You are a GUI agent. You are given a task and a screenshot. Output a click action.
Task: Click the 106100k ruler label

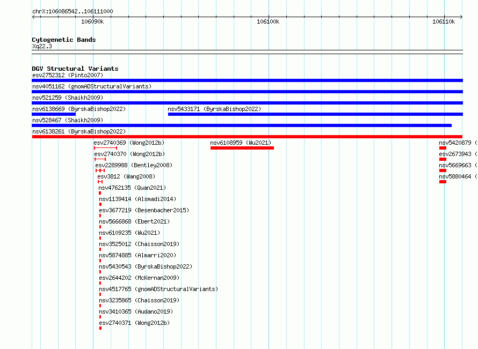pyautogui.click(x=268, y=21)
